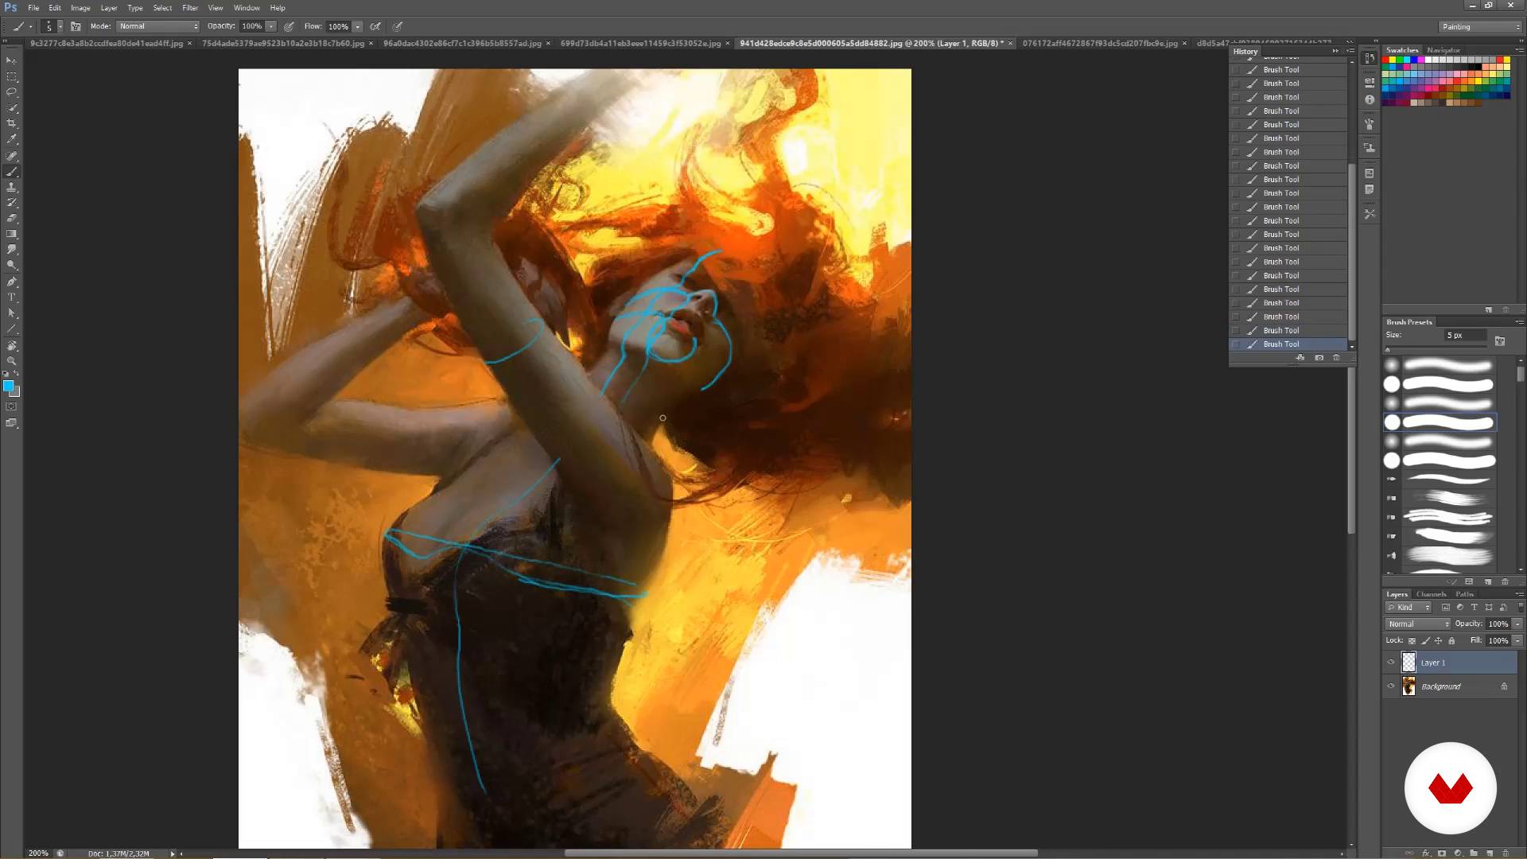Add a layer style with fx icon
The image size is (1527, 859).
[1426, 853]
